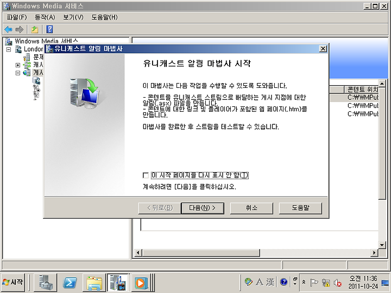Screen dimensions: 391x293
Task: Select the Windows Media Services root node icon
Action: [9, 41]
